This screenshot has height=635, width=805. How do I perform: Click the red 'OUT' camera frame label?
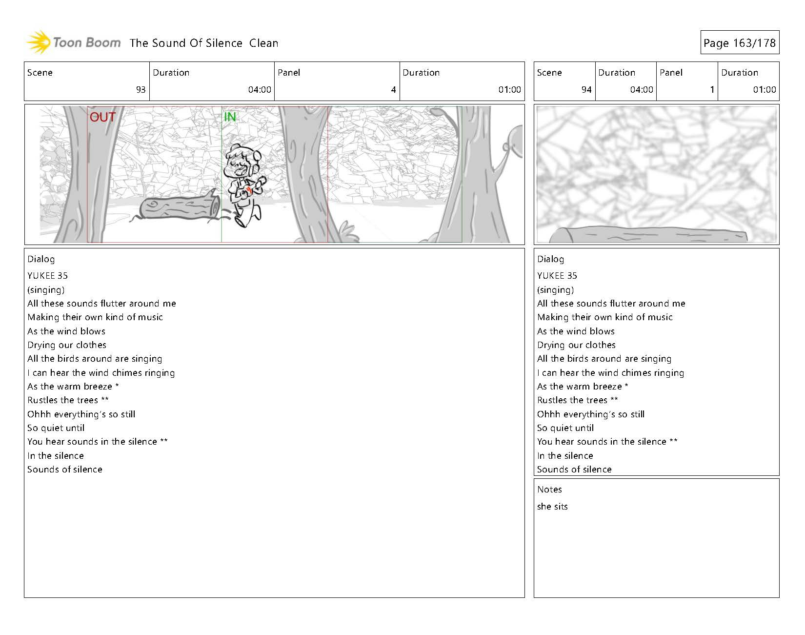(x=102, y=117)
